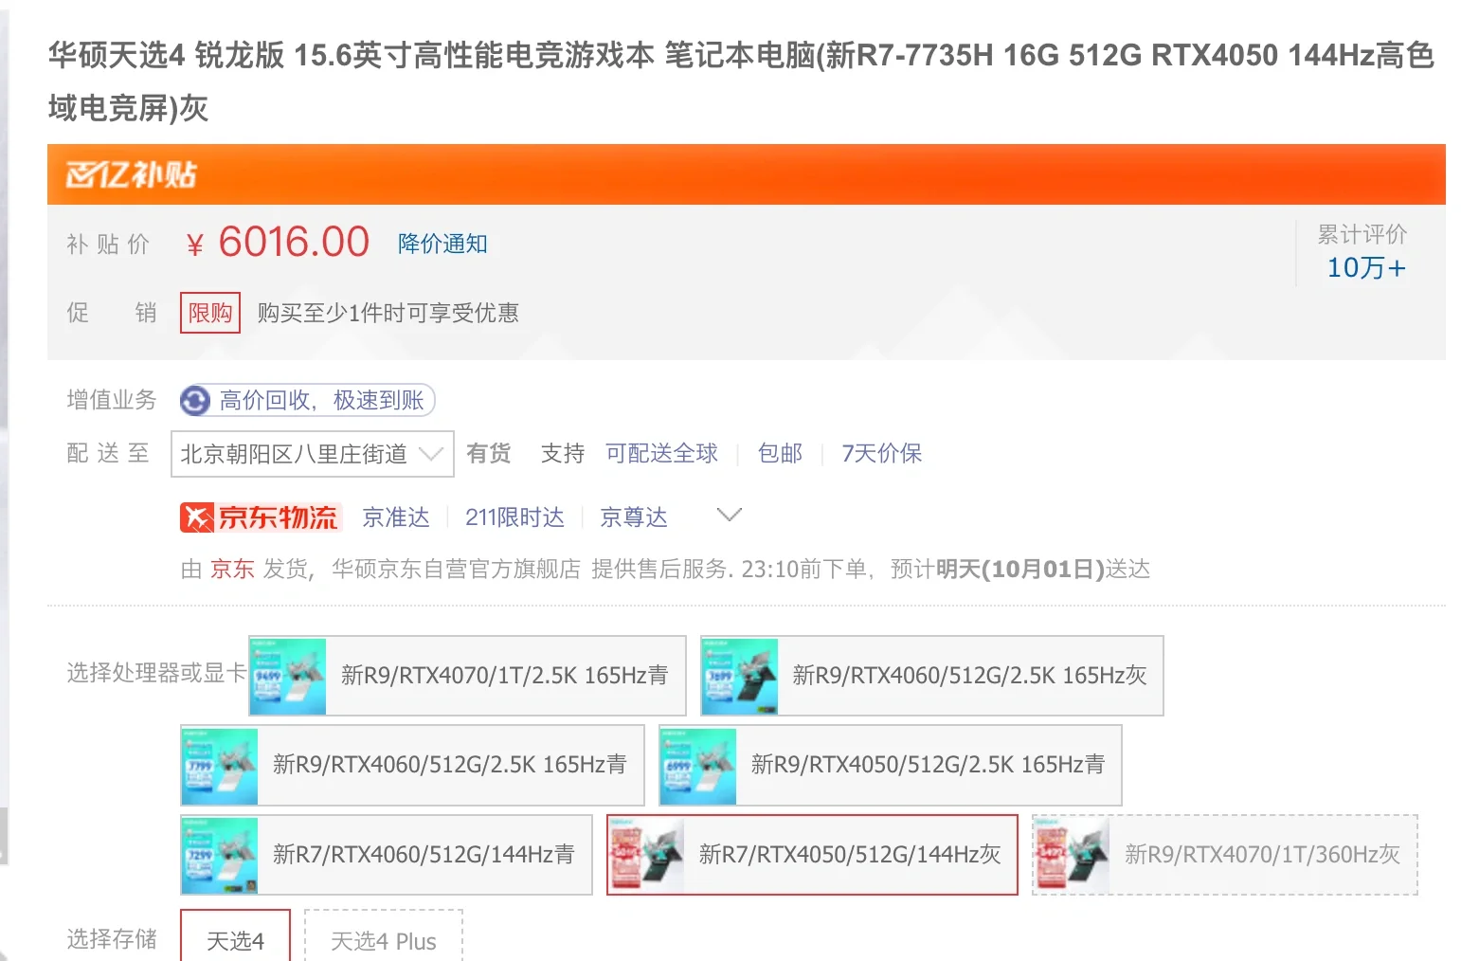This screenshot has width=1461, height=961.
Task: Select the 天选4 Plus storage option
Action: [384, 936]
